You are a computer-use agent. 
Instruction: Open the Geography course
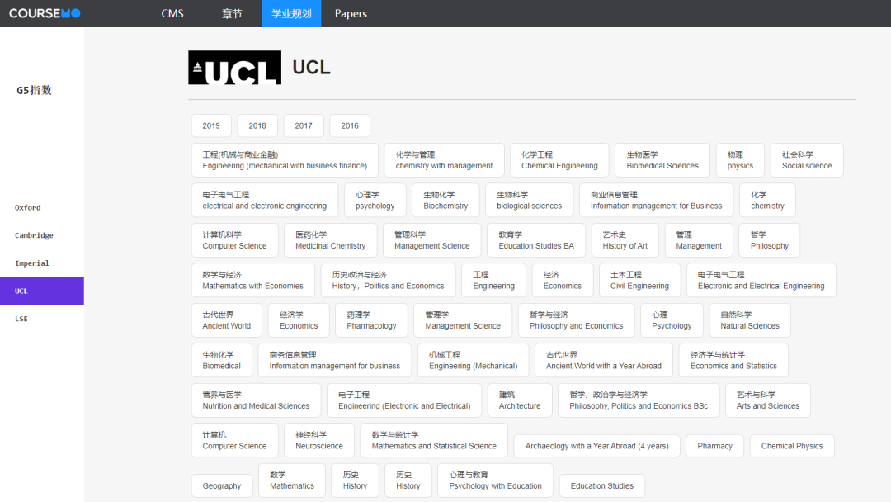click(222, 486)
